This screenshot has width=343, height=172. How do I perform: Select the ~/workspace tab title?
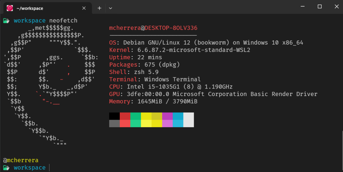click(30, 8)
